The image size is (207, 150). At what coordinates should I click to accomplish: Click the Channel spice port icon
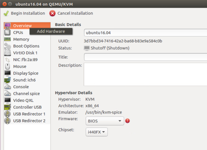click(x=8, y=93)
